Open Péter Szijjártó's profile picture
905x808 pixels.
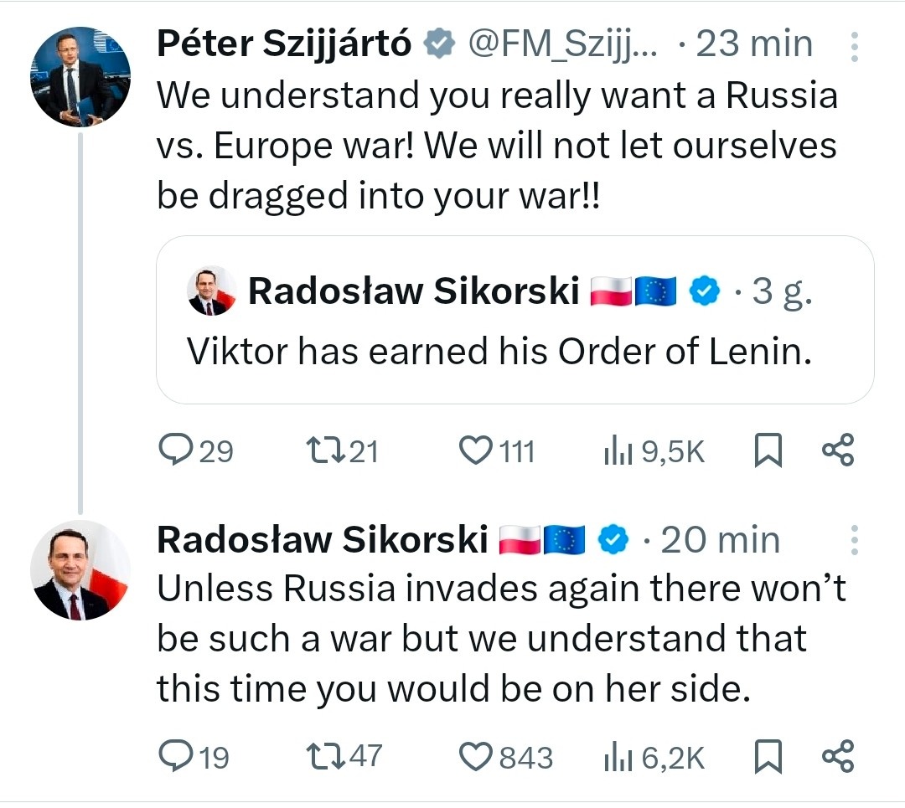pyautogui.click(x=80, y=76)
